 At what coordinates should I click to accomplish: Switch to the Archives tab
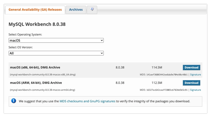point(76,10)
